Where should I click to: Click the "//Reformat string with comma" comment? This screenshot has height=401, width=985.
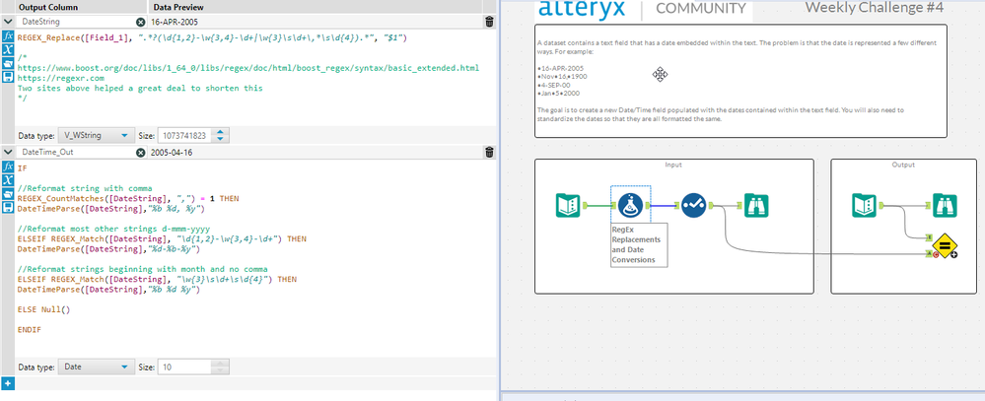[84, 188]
